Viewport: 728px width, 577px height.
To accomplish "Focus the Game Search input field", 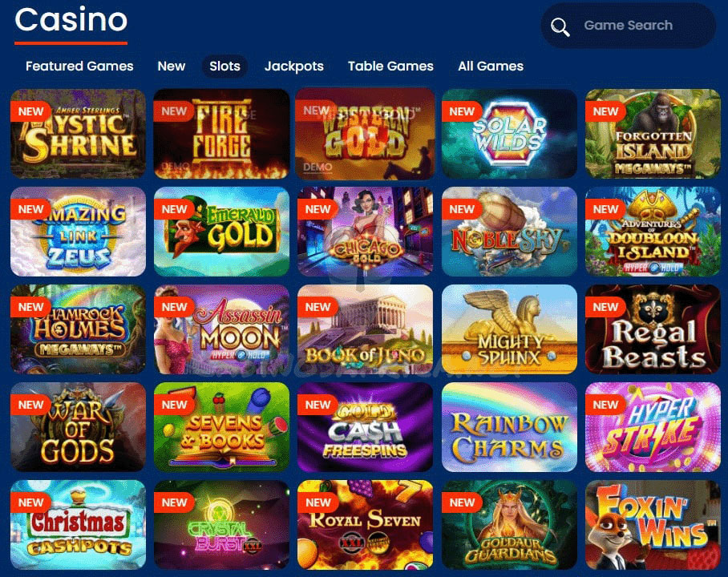I will [628, 26].
